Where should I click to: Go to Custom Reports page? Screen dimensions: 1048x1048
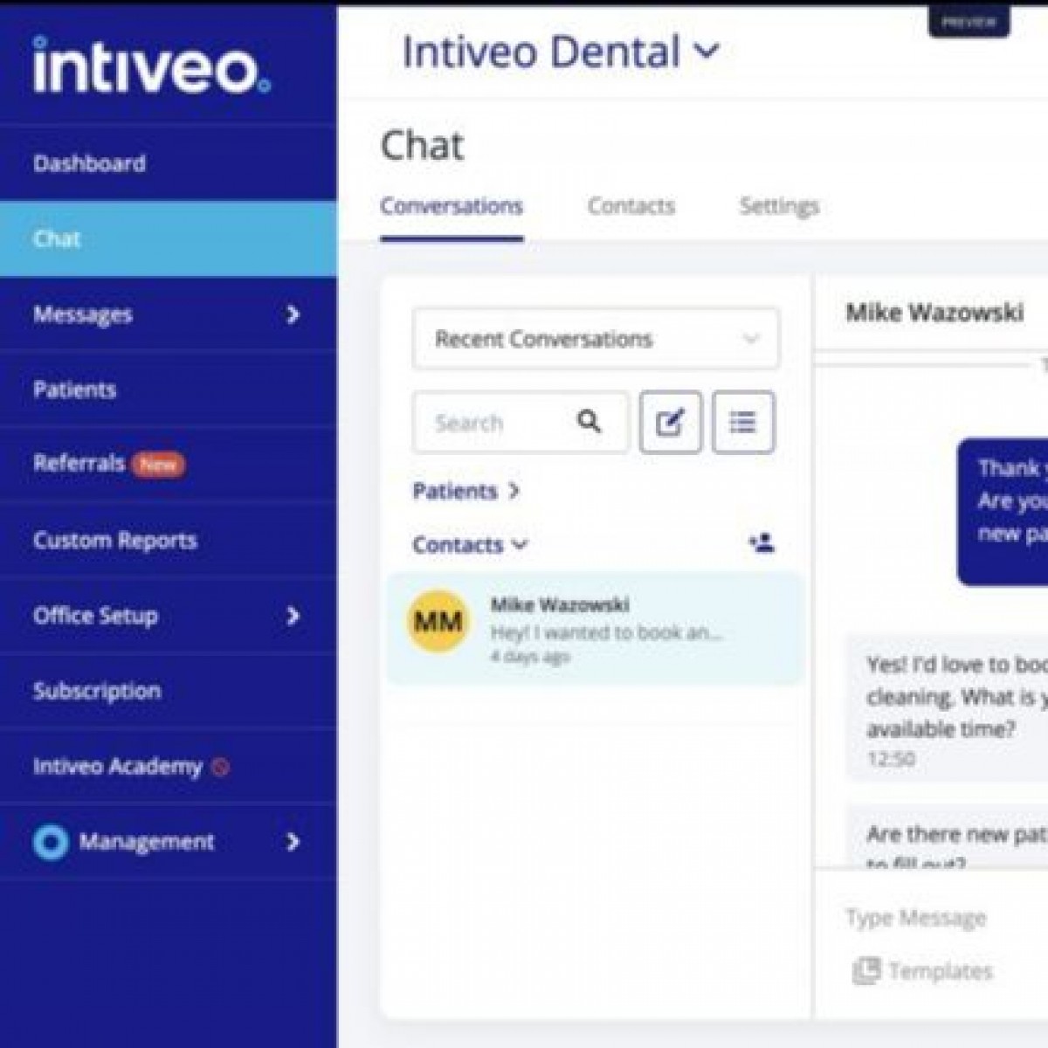point(114,541)
